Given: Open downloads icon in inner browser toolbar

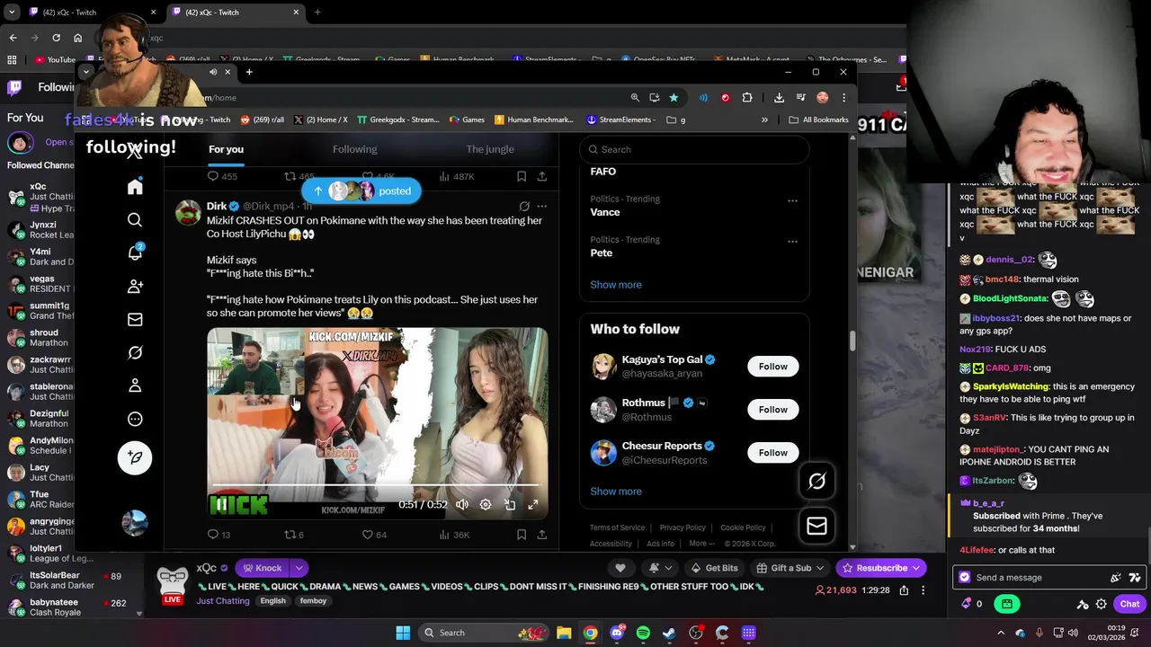Looking at the screenshot, I should pyautogui.click(x=779, y=97).
